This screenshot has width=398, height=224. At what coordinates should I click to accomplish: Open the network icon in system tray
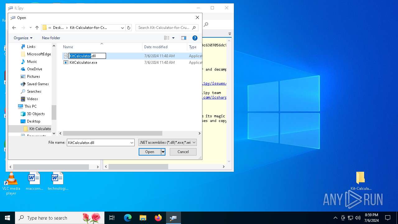pyautogui.click(x=350, y=218)
